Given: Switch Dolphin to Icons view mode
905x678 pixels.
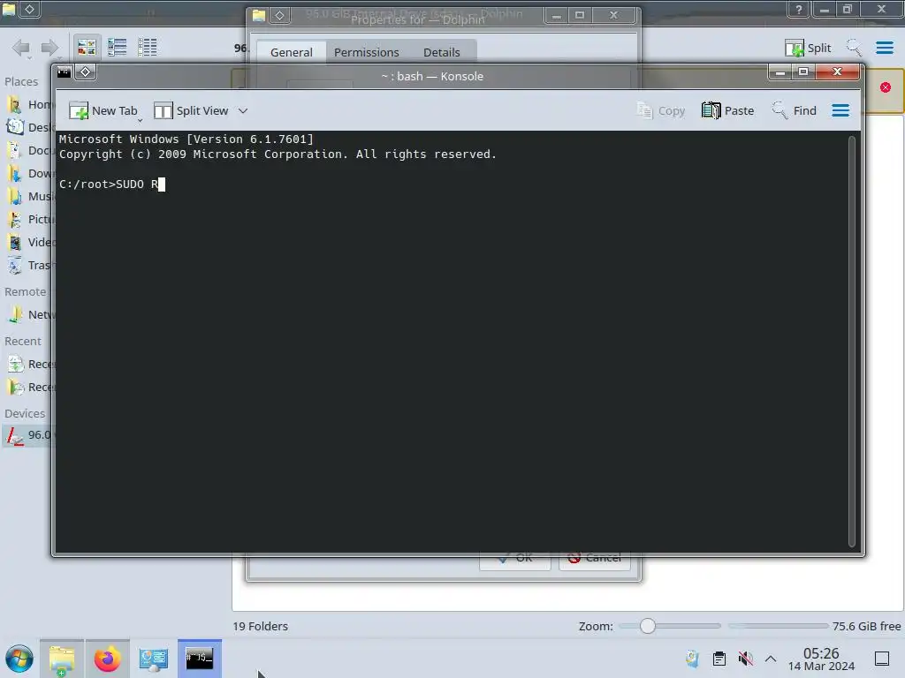Looking at the screenshot, I should coord(87,48).
